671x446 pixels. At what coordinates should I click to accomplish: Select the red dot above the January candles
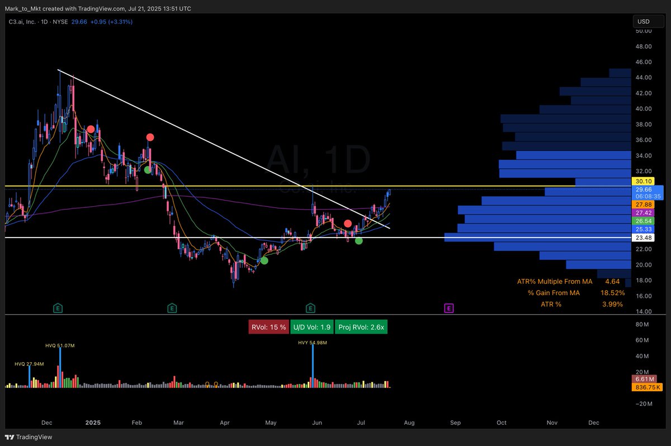click(x=91, y=130)
